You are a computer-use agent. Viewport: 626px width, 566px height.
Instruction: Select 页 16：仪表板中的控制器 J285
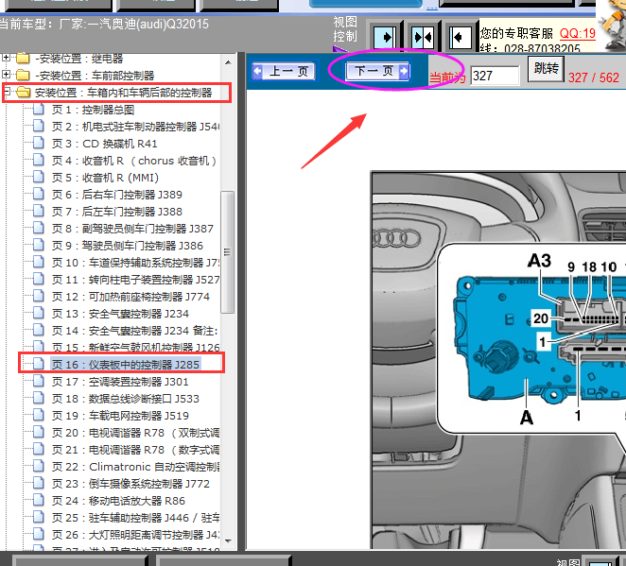(x=125, y=365)
